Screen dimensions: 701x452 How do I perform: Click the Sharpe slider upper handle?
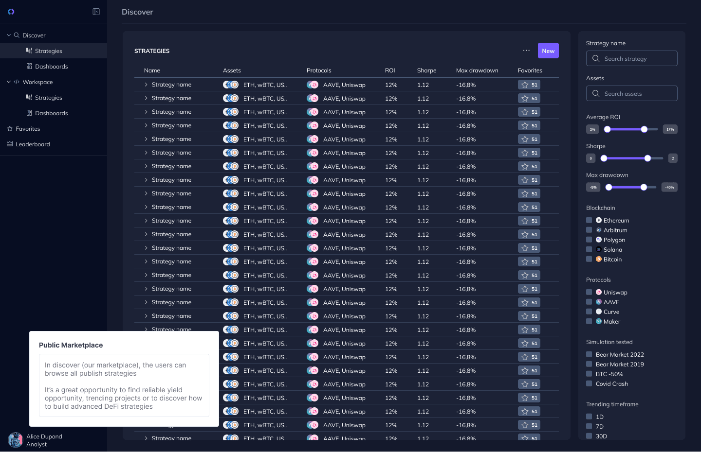[647, 158]
